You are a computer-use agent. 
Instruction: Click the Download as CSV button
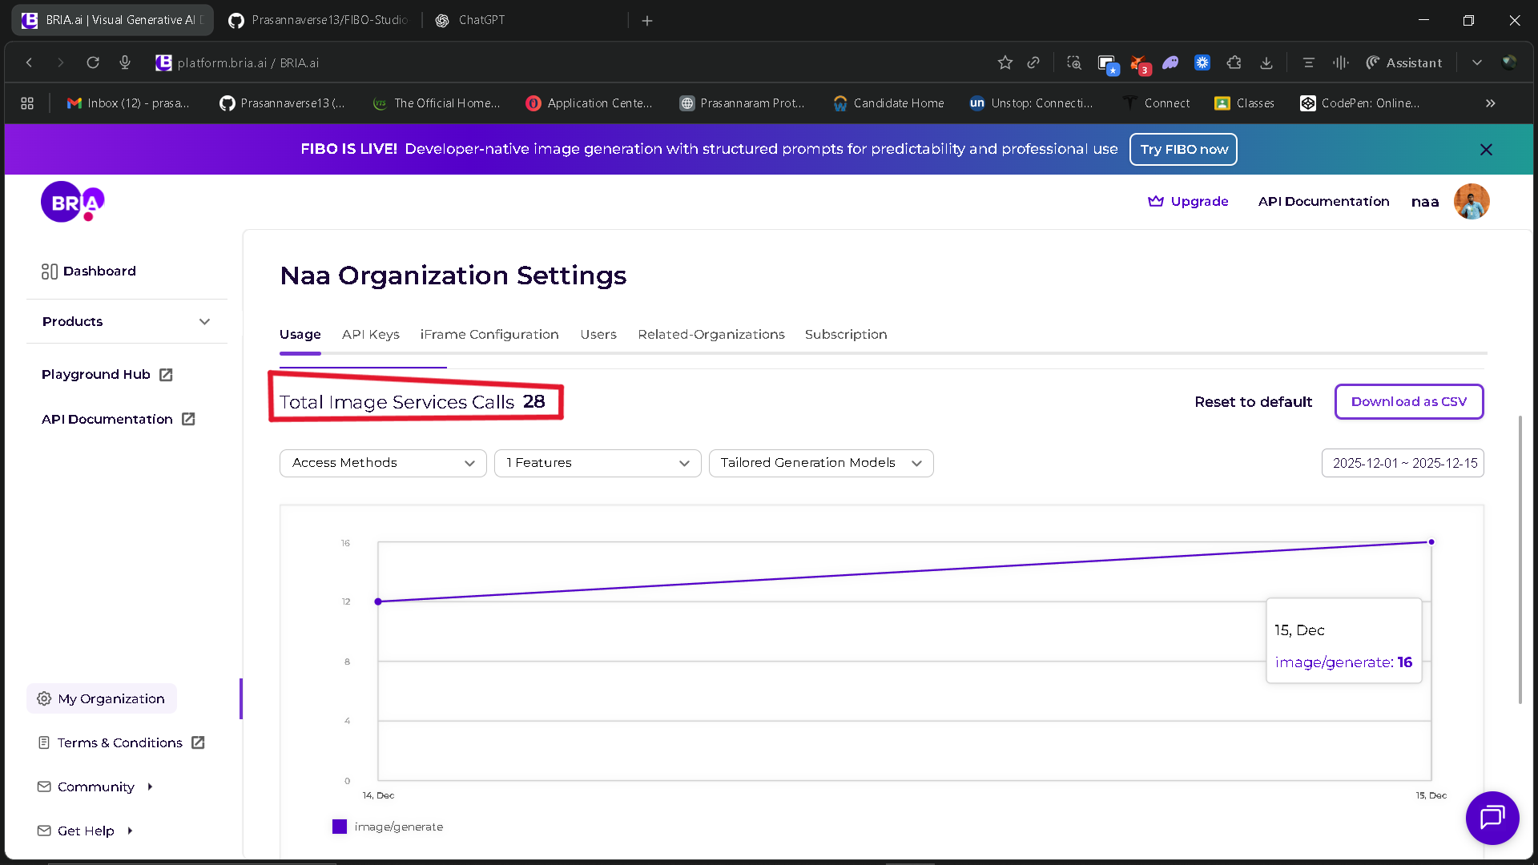tap(1408, 401)
